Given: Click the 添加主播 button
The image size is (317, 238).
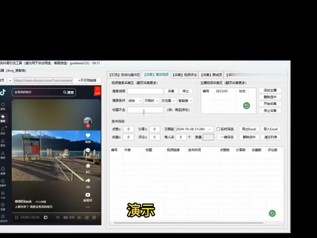Looking at the screenshot, I should pos(270,90).
